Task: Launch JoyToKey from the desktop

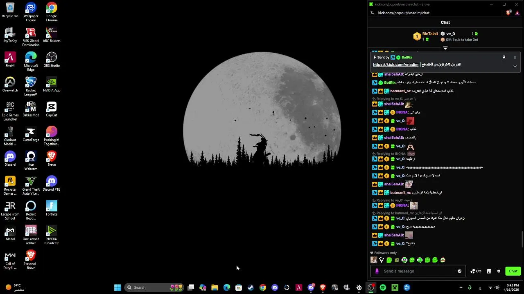Action: click(x=10, y=35)
